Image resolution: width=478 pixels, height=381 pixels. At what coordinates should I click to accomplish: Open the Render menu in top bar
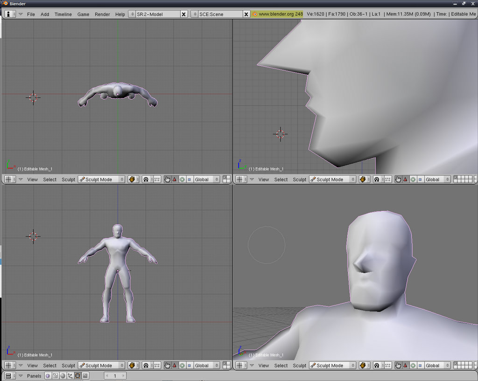102,14
